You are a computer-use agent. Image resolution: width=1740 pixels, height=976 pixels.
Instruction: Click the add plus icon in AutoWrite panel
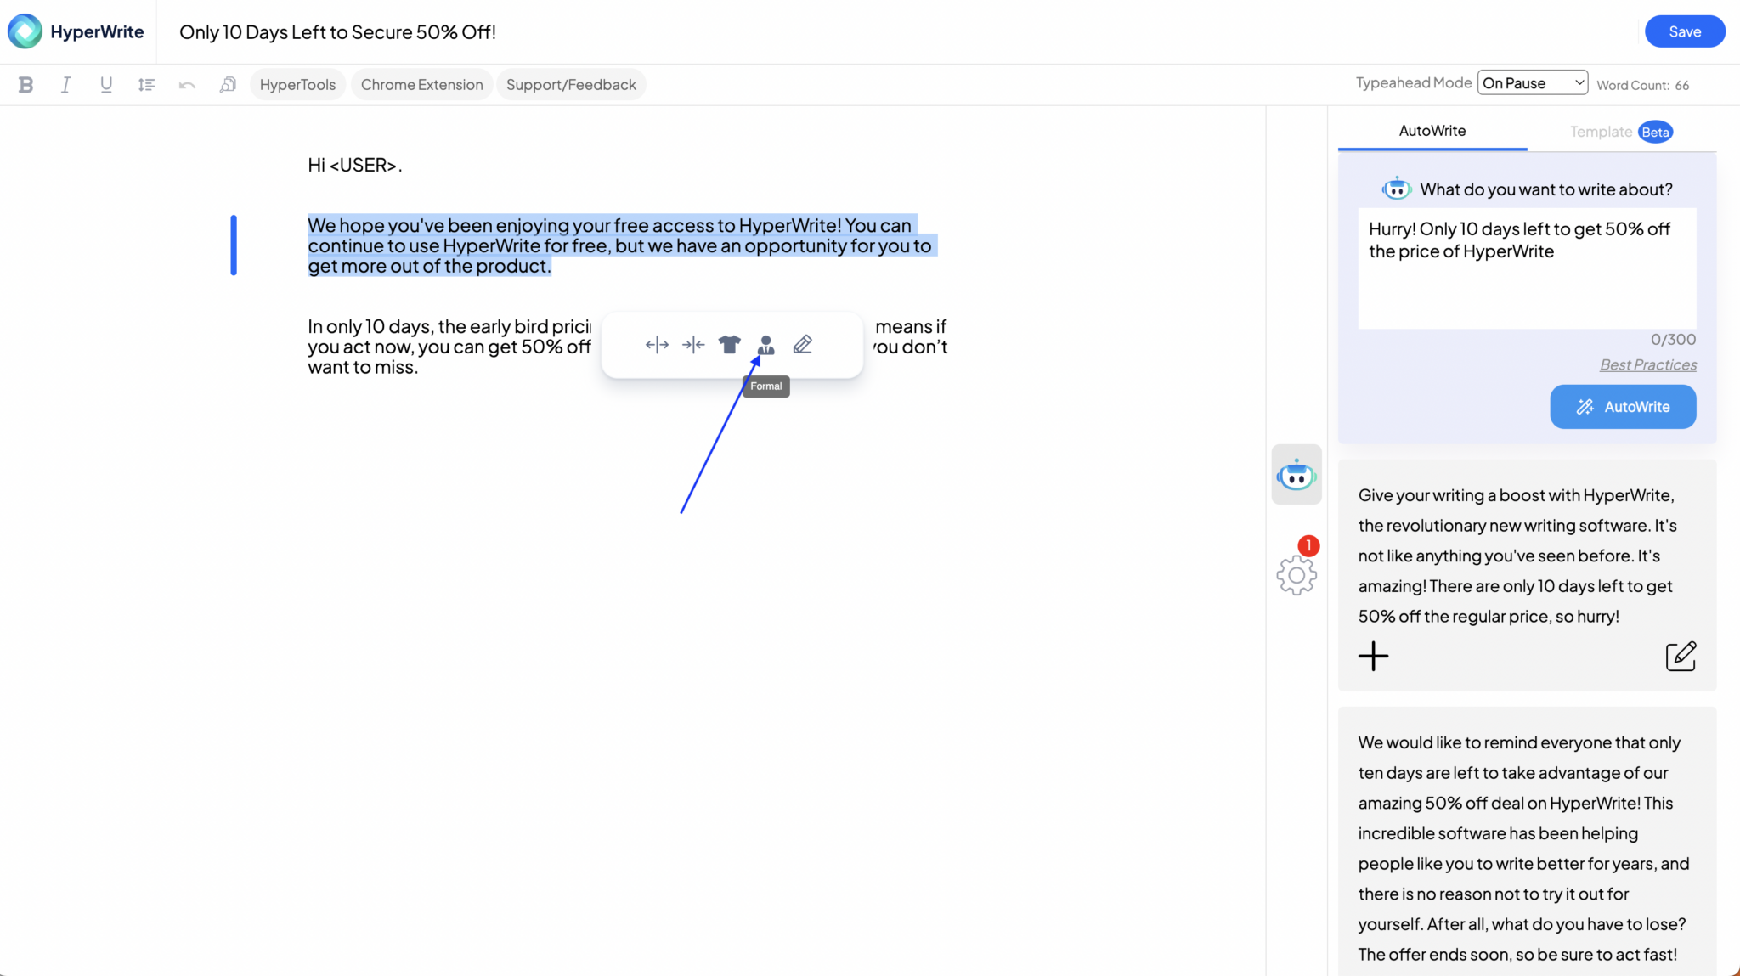[x=1373, y=656]
